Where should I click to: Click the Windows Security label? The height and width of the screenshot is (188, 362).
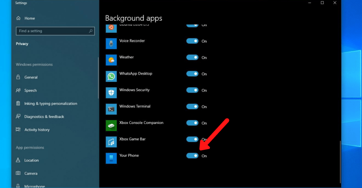[x=134, y=90]
